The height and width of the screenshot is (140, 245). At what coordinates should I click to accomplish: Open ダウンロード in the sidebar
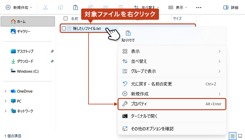click(22, 61)
